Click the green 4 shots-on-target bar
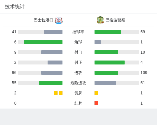The image size is (157, 125). click(109, 63)
